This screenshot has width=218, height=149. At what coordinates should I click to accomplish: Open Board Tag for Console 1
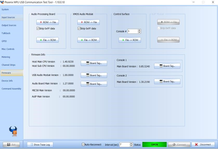pyautogui.click(x=167, y=66)
